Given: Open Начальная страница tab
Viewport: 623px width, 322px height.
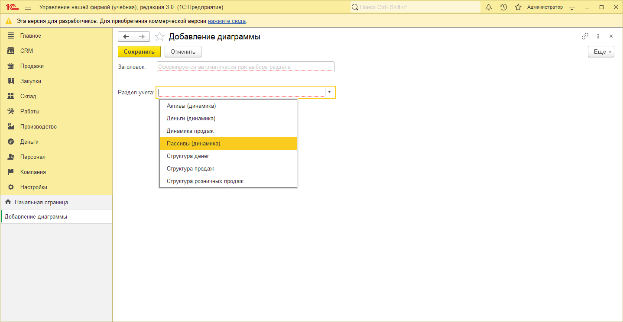Looking at the screenshot, I should coord(56,202).
